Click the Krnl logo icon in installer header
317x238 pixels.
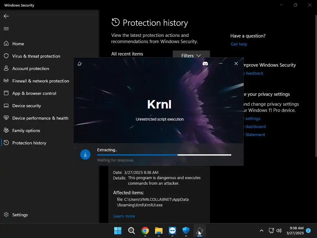point(80,64)
